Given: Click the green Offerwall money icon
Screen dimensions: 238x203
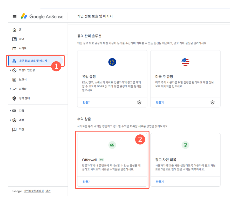Looking at the screenshot, I should click(x=112, y=145).
